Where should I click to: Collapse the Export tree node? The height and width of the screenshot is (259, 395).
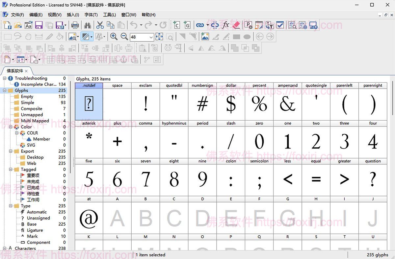5,151
